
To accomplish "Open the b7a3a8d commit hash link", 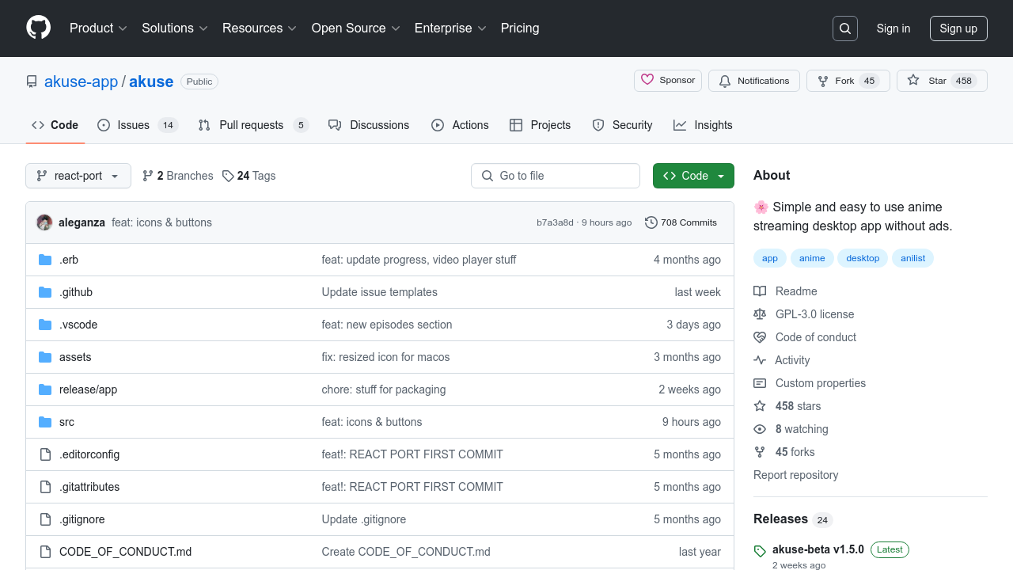I will (x=555, y=222).
